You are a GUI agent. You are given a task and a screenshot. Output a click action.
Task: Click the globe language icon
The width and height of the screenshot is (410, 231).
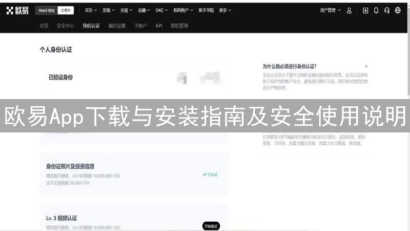398,10
